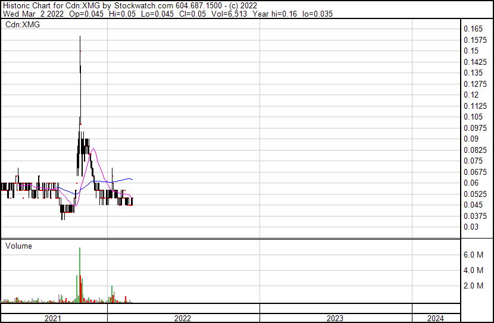Click the 6.0 M volume axis label
494x323 pixels.
[x=473, y=255]
